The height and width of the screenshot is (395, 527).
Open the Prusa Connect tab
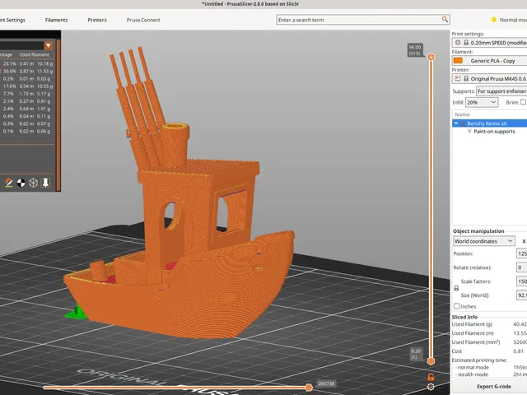tap(143, 20)
